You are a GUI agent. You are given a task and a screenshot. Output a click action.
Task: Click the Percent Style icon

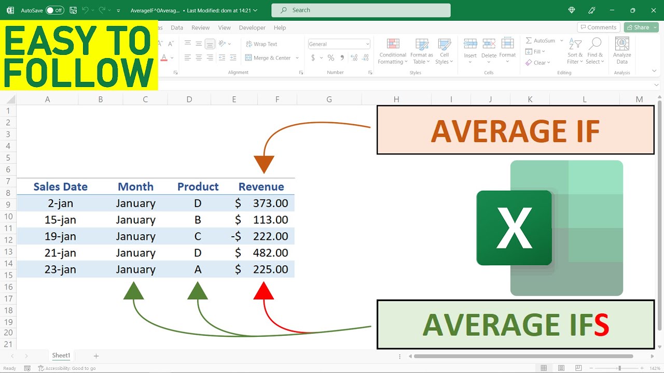point(331,58)
